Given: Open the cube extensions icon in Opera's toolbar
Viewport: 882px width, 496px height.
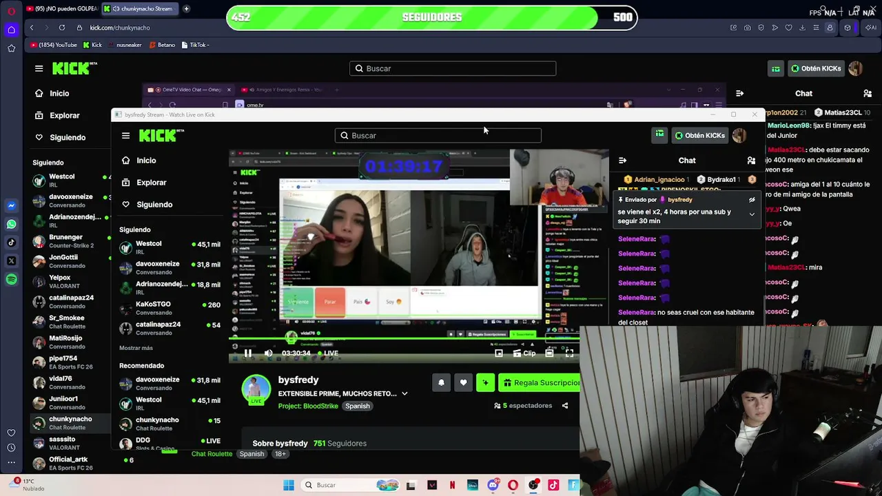Looking at the screenshot, I should click(848, 28).
